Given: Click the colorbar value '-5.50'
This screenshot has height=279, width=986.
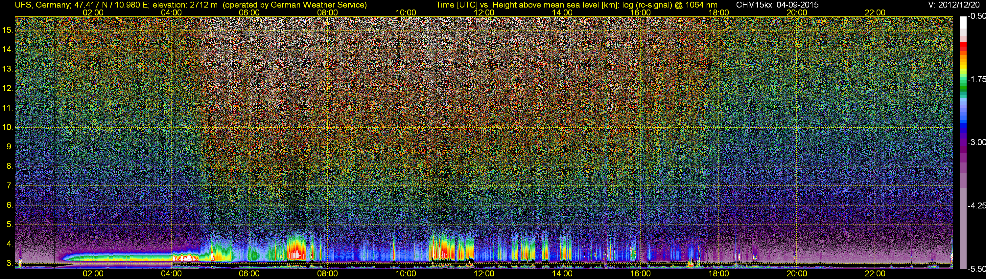Looking at the screenshot, I should [977, 269].
